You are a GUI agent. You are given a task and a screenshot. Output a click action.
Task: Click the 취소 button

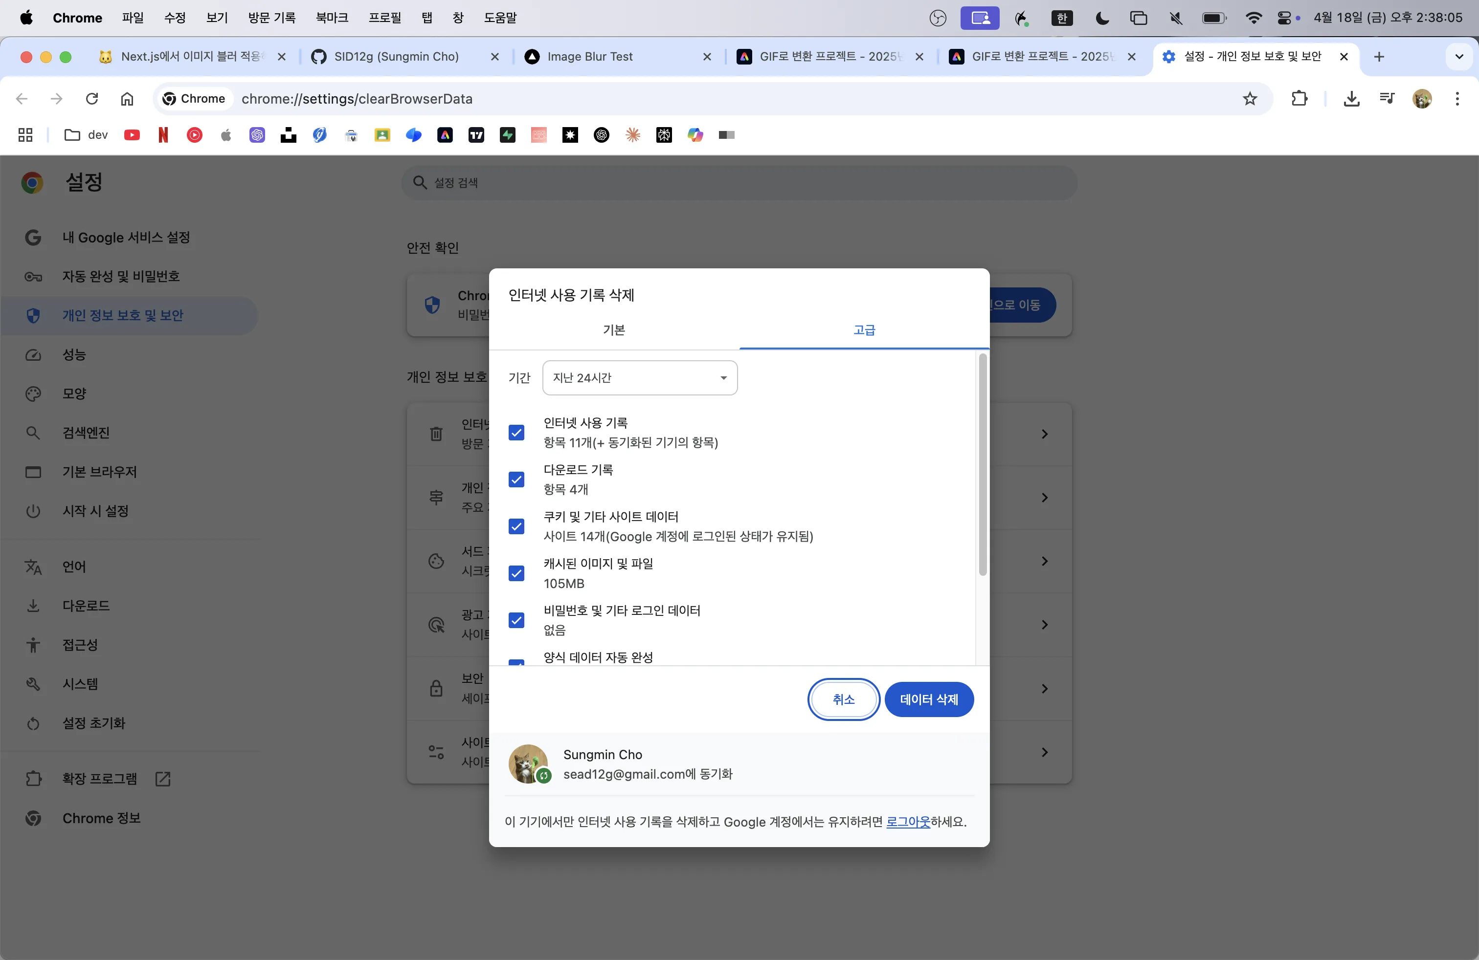pos(843,699)
